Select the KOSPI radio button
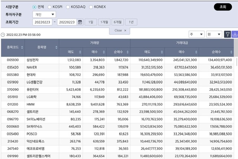 point(49,7)
